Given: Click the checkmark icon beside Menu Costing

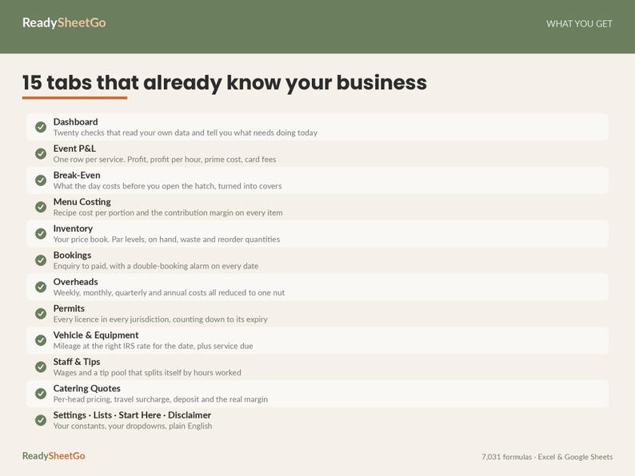Looking at the screenshot, I should coord(41,207).
